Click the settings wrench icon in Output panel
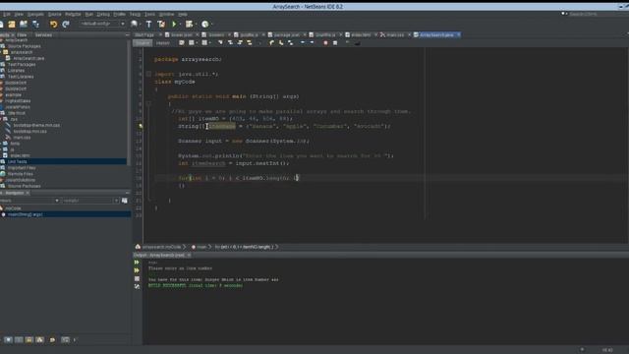The image size is (629, 354). pyautogui.click(x=137, y=286)
